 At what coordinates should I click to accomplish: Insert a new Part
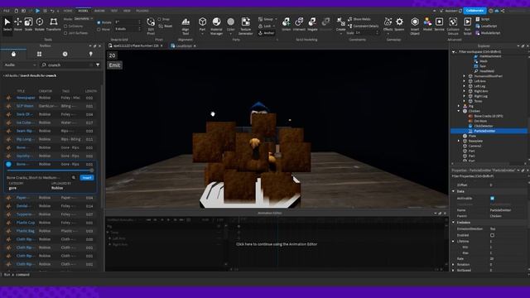pos(202,24)
